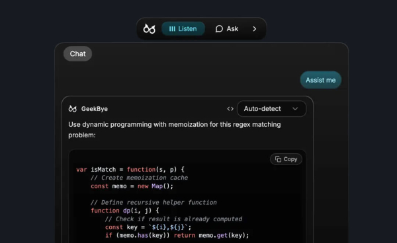Screen dimensions: 397x243
Task: Expand the top bar with the right chevron
Action: pos(255,29)
